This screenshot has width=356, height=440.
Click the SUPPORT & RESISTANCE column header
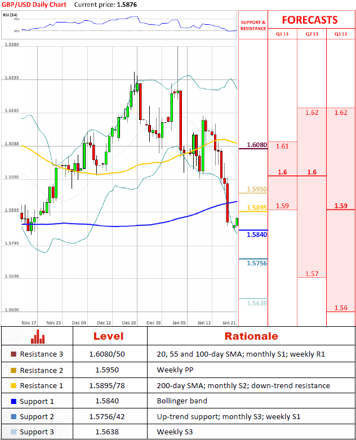tap(253, 25)
